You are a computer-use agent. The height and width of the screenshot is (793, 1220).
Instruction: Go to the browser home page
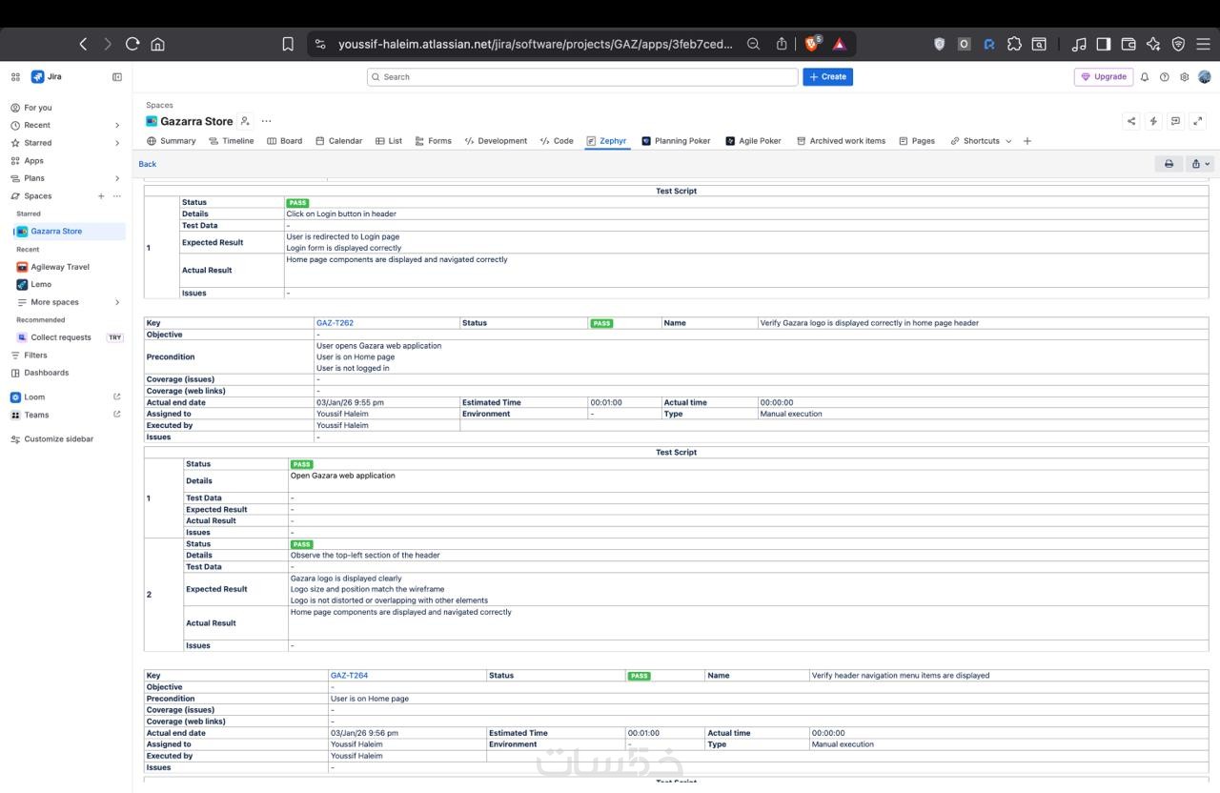coord(158,44)
